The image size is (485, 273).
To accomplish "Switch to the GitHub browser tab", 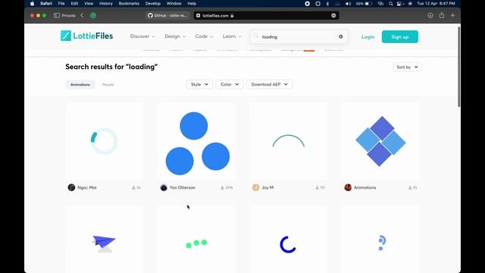I will tap(168, 15).
